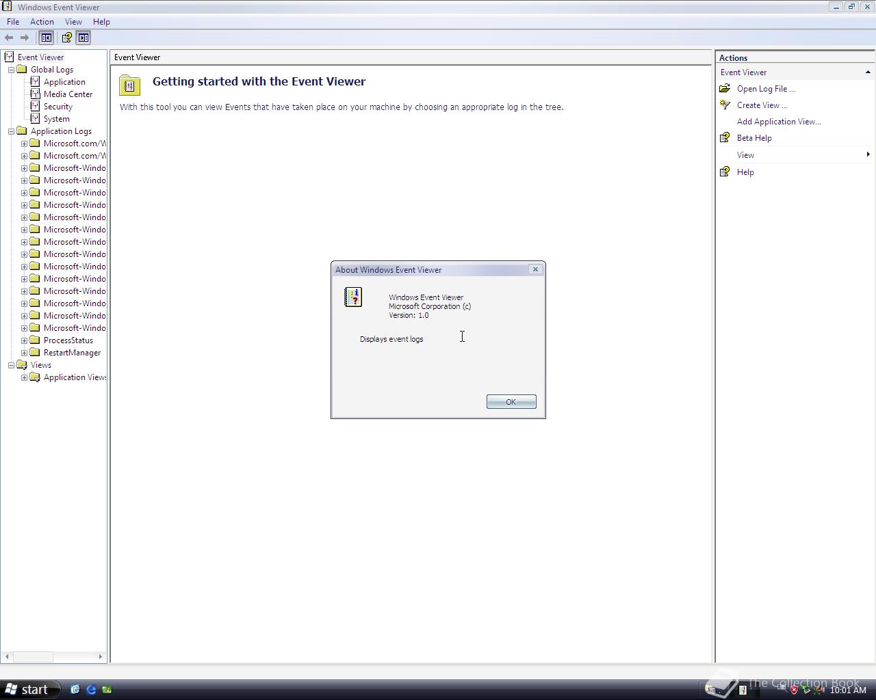Click the Event Viewer title bar icon
Viewport: 876px width, 700px height.
click(7, 7)
